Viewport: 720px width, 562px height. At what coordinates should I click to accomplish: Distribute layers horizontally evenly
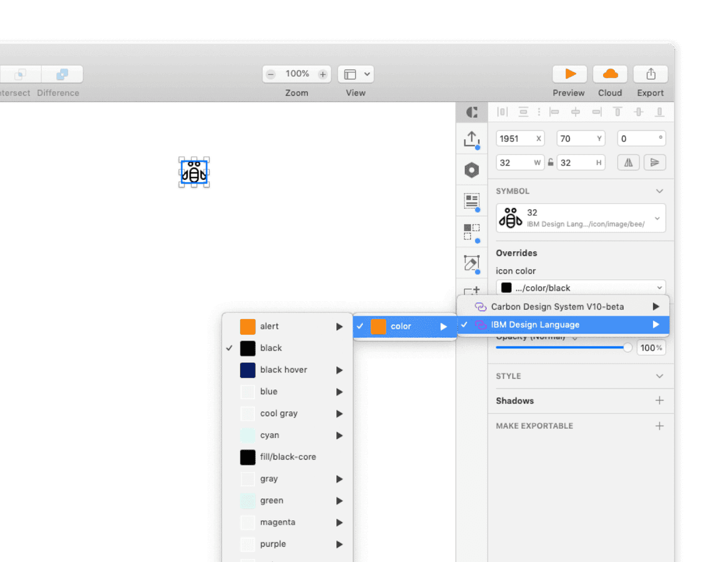coord(502,112)
